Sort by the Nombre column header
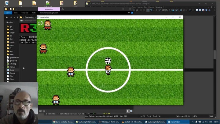Image resolution: width=220 pixels, height=124 pixels. [x=9, y=22]
